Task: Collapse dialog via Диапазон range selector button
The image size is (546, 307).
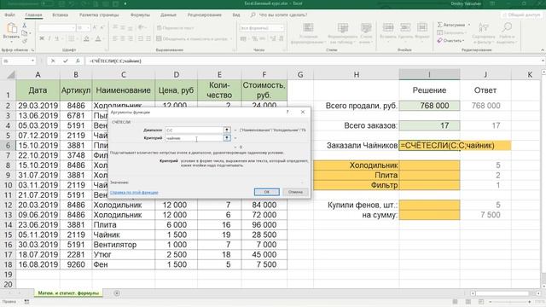Action: coord(227,130)
